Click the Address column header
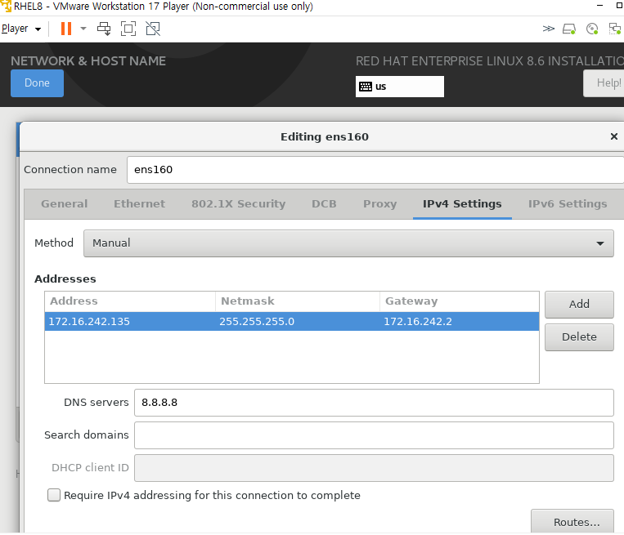 [130, 301]
